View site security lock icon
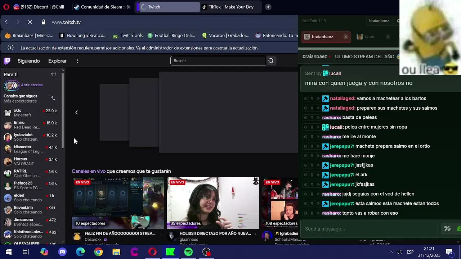 click(x=44, y=22)
